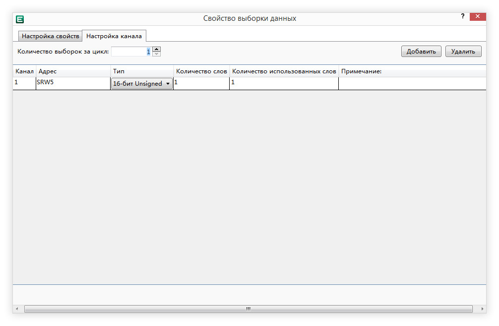Click the scrollbar left arrow
The height and width of the screenshot is (326, 499).
[17, 309]
